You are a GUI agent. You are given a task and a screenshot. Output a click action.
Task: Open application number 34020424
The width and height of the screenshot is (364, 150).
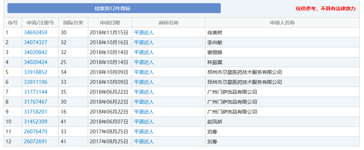36,62
